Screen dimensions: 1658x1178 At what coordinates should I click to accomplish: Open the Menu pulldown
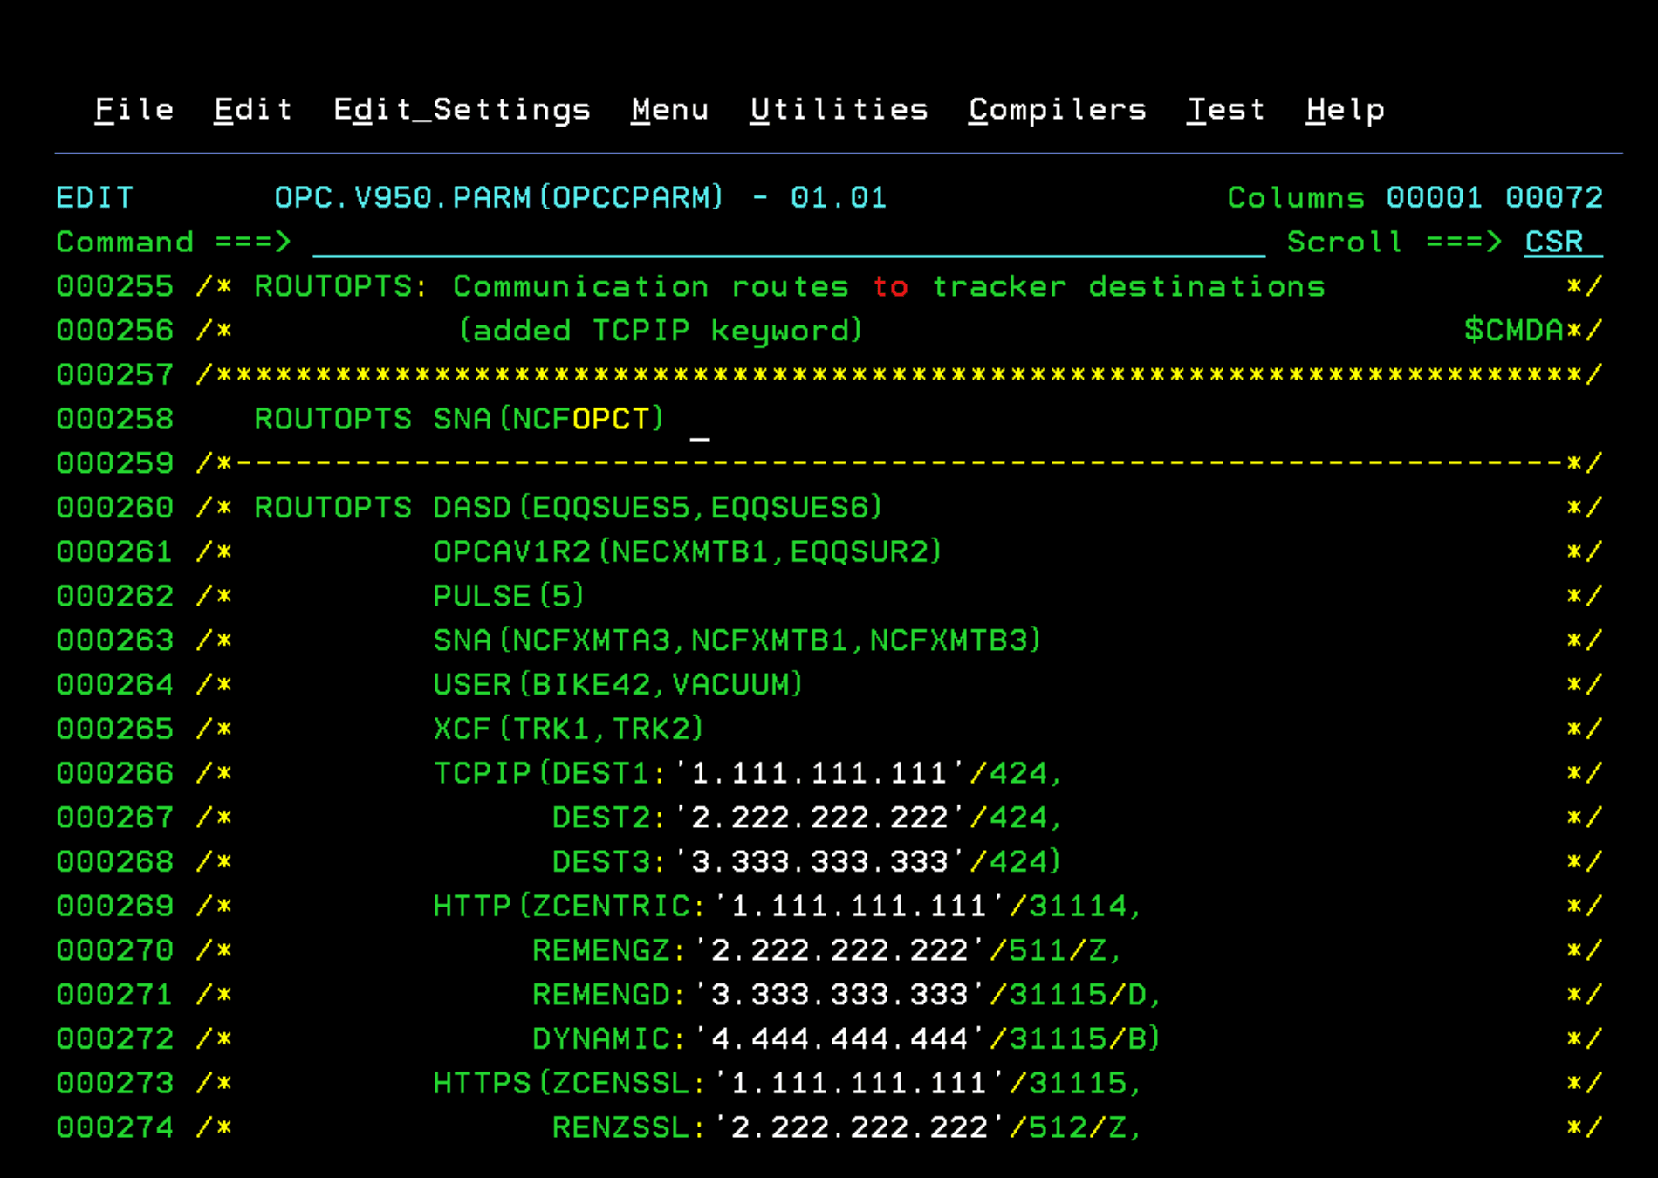670,109
